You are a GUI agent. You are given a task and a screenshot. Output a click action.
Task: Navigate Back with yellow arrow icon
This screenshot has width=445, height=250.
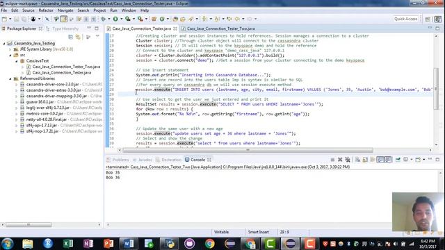(x=237, y=19)
